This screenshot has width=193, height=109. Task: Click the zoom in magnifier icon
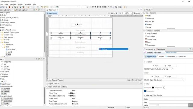(120, 13)
